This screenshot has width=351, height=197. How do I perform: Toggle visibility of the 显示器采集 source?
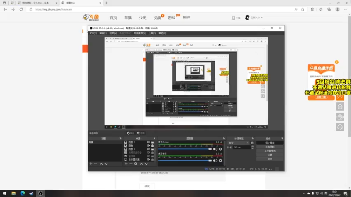point(148,159)
